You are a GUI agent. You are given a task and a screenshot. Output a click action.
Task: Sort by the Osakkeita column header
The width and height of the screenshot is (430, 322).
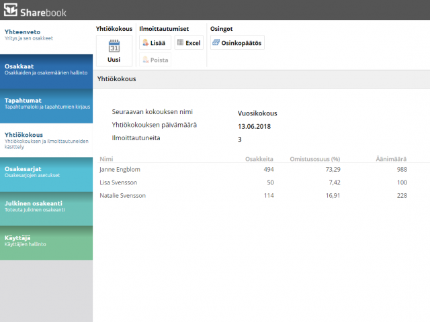[259, 159]
